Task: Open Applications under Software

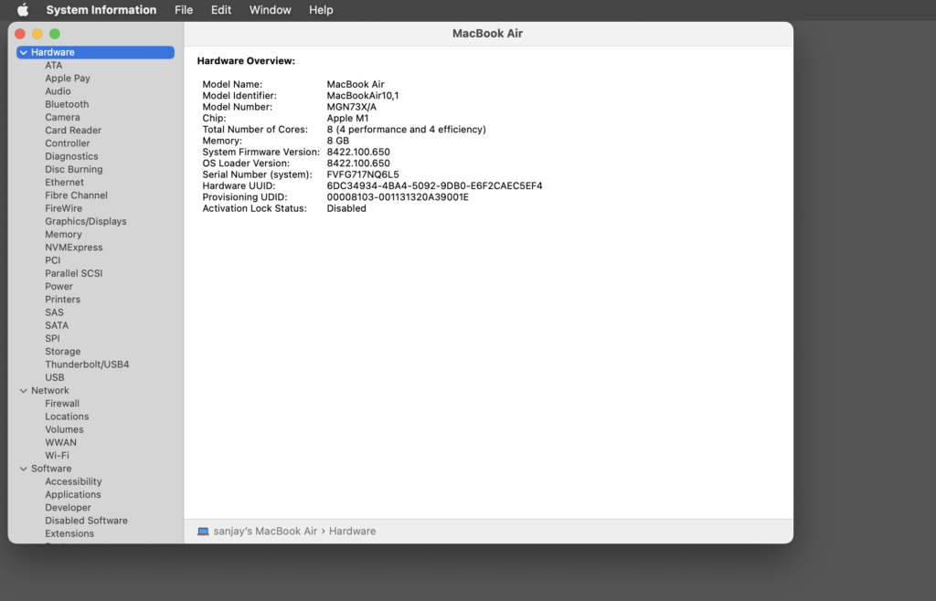Action: coord(73,495)
